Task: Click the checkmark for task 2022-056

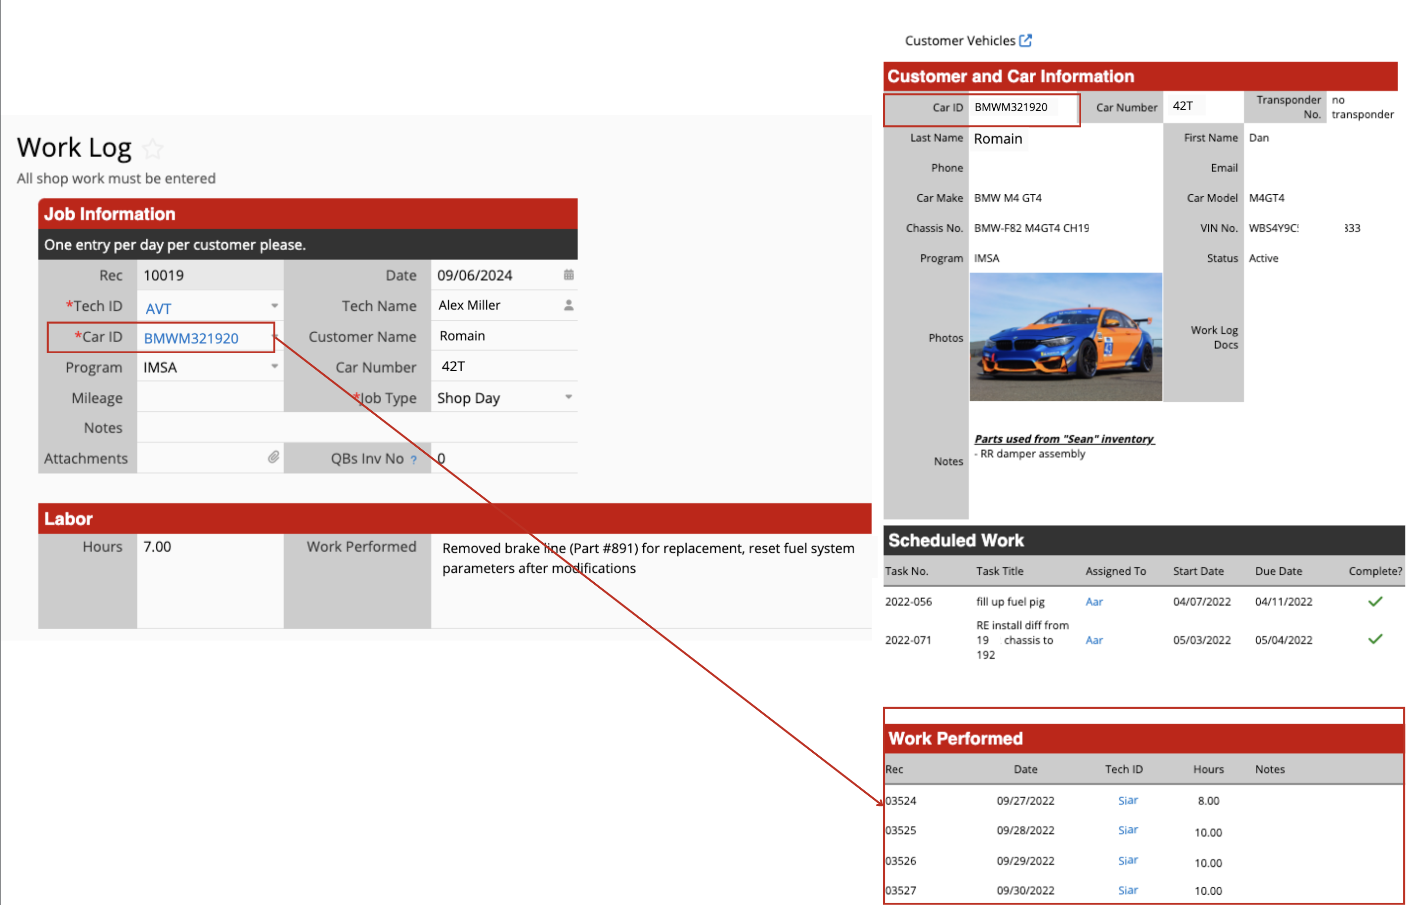Action: point(1375,601)
